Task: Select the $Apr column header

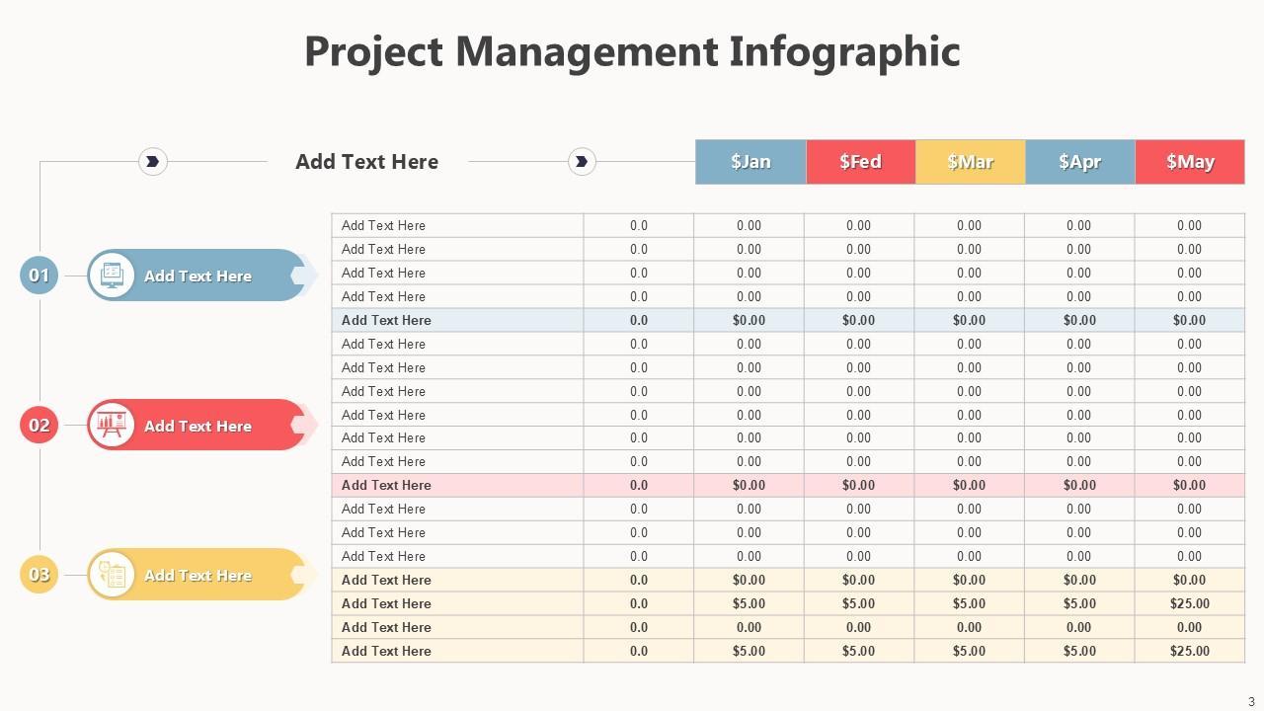Action: [x=1079, y=162]
